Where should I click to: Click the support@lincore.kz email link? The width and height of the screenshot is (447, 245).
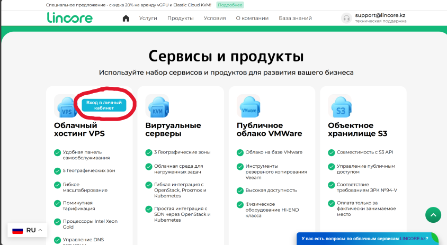click(x=380, y=15)
